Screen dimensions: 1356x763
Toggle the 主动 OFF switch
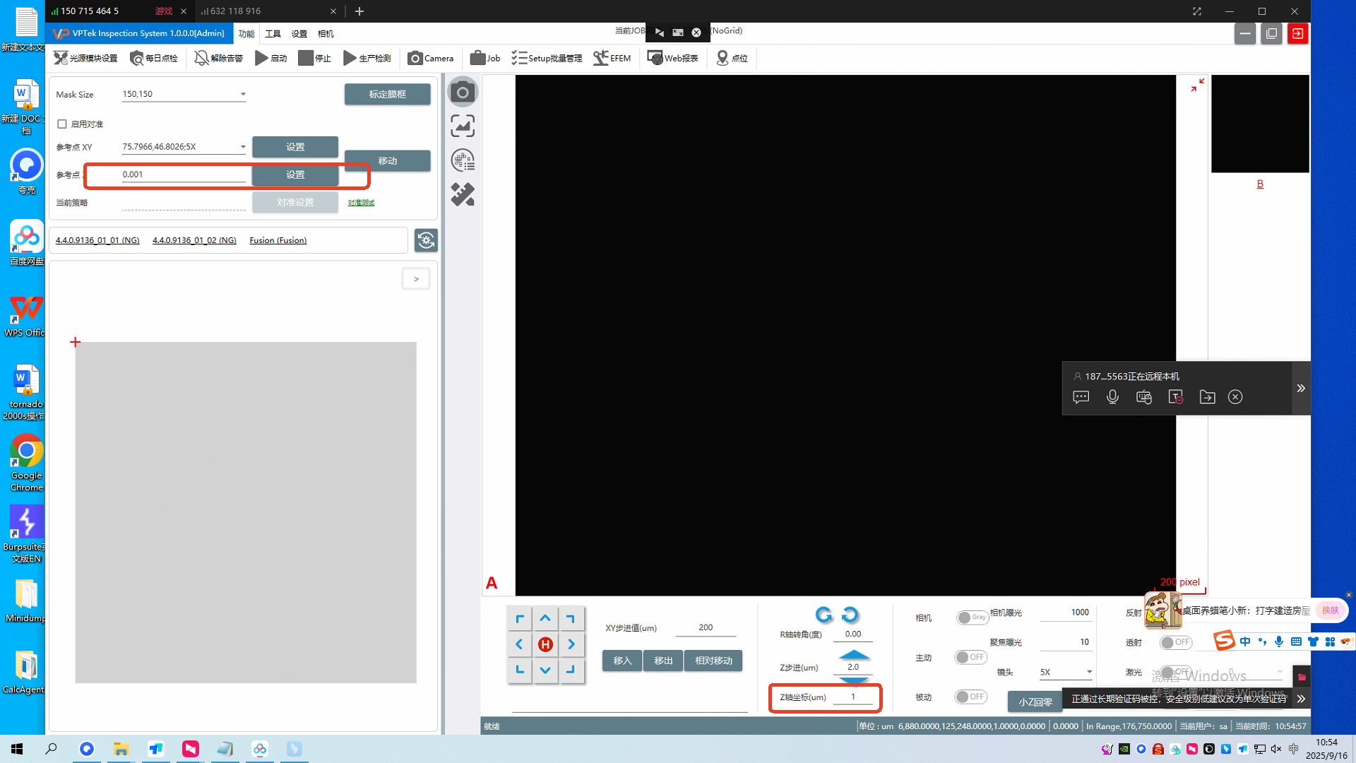click(970, 658)
